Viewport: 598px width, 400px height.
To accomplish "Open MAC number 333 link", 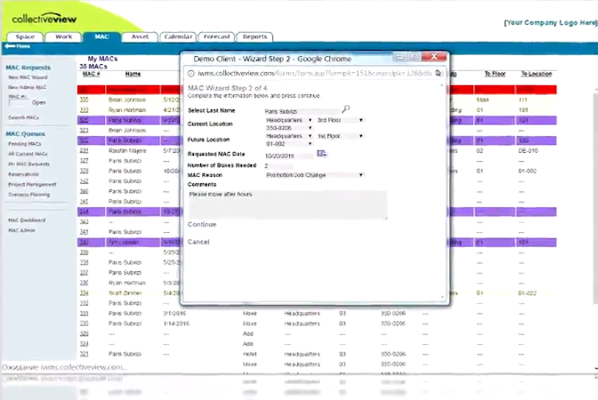I will tap(84, 110).
